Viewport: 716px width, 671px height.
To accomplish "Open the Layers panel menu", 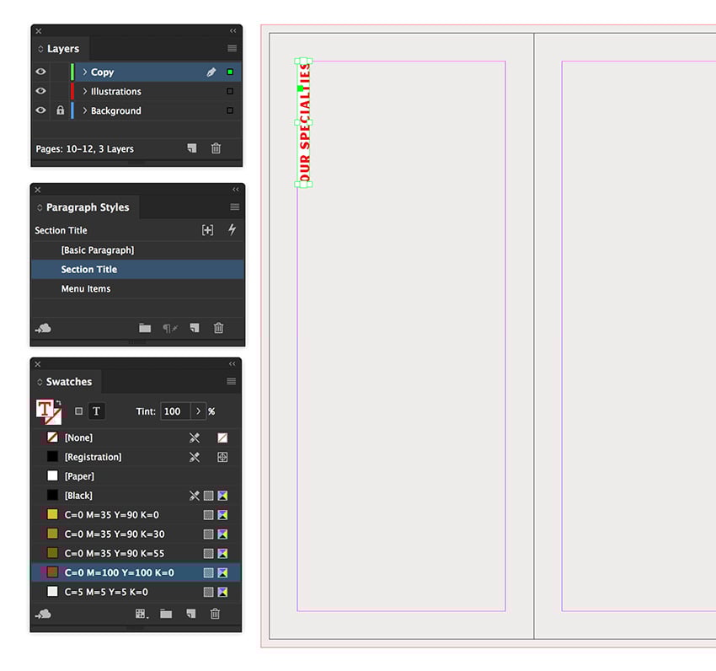I will [234, 48].
